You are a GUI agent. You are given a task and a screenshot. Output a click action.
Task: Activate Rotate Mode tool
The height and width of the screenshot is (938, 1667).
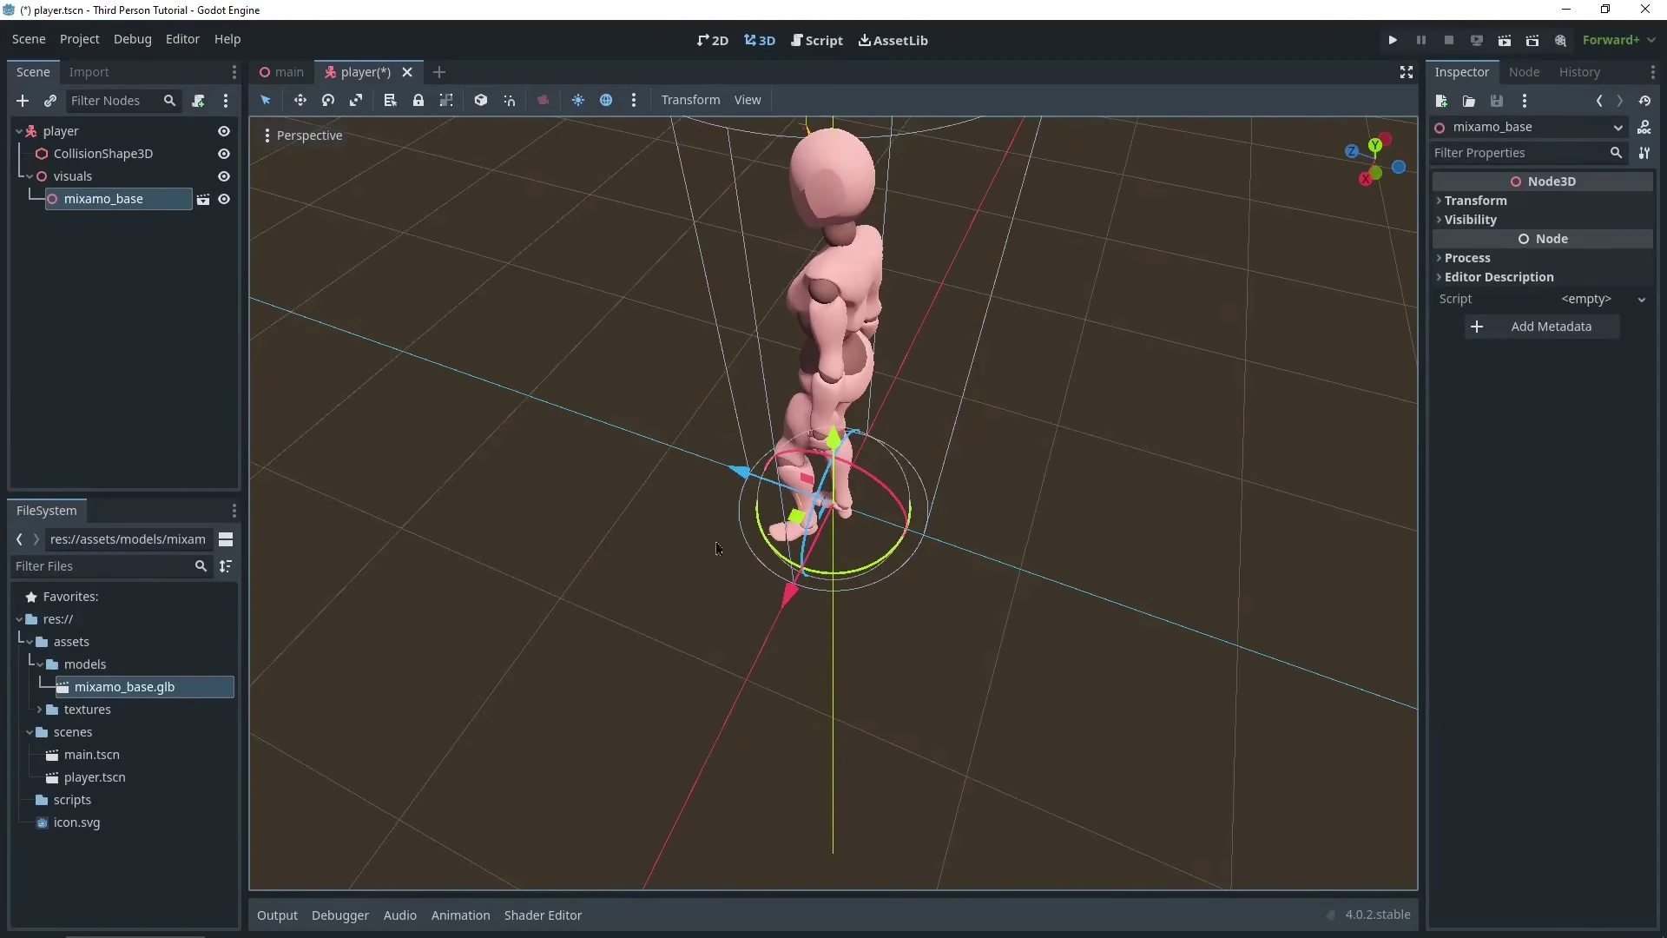(328, 100)
